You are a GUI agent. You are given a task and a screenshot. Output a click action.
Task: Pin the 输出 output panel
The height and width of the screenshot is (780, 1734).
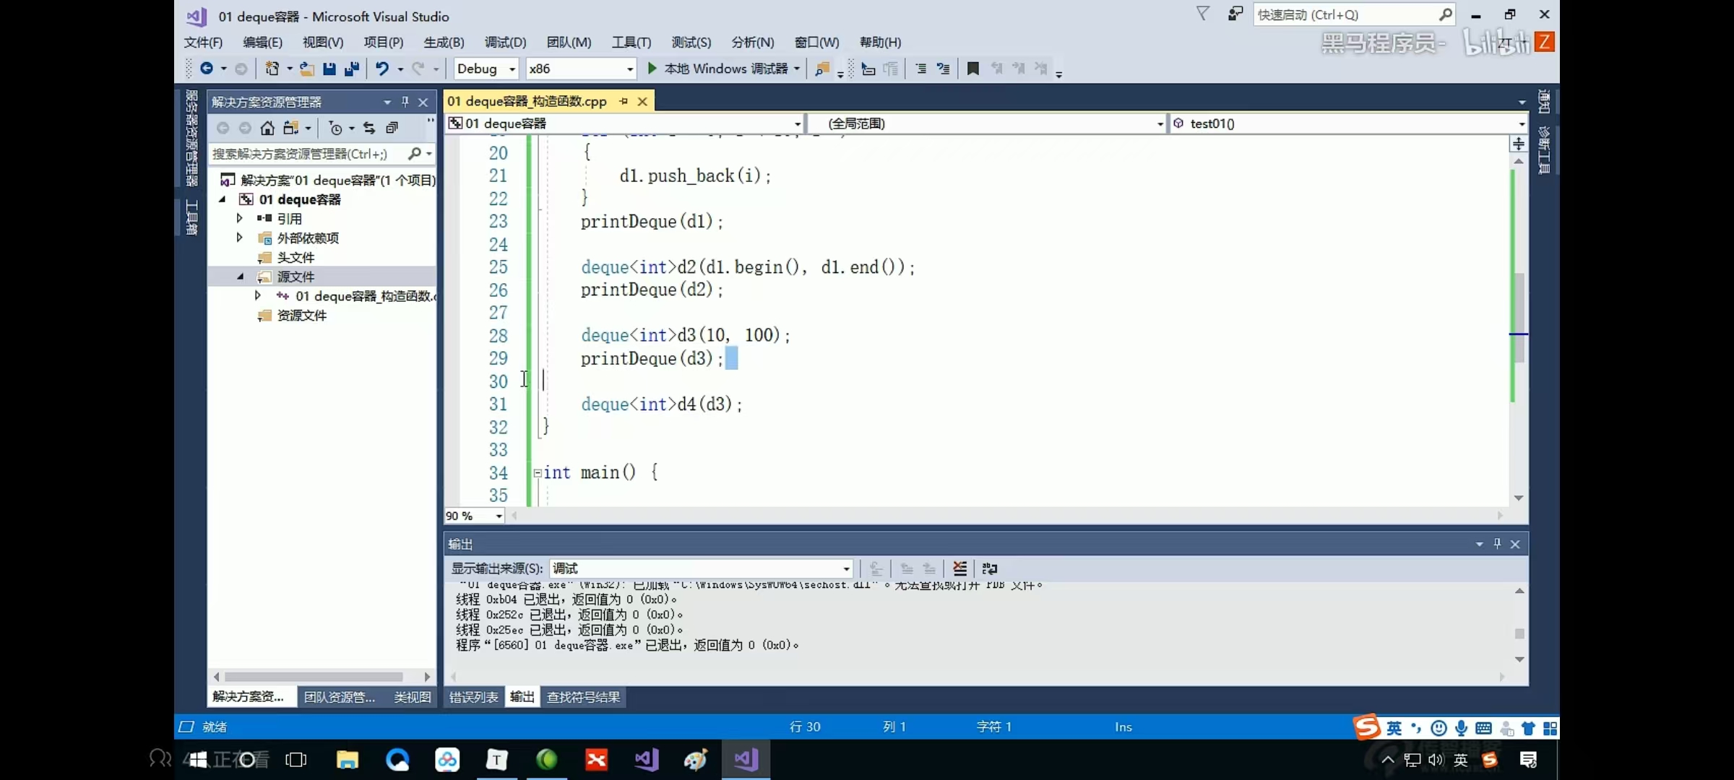[x=1497, y=544]
